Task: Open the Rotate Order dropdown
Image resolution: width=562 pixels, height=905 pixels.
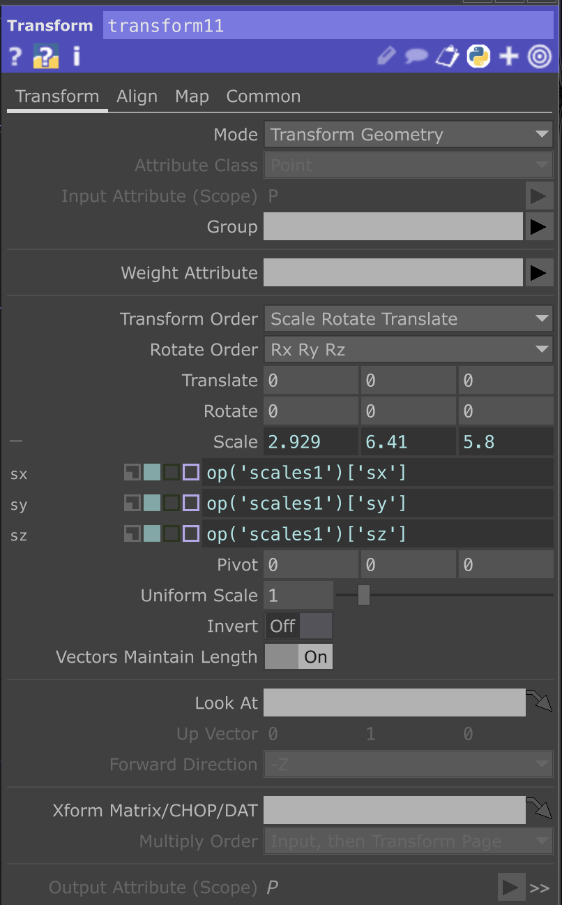Action: (x=408, y=349)
